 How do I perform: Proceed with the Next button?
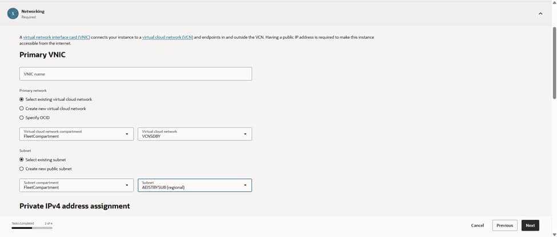point(530,226)
